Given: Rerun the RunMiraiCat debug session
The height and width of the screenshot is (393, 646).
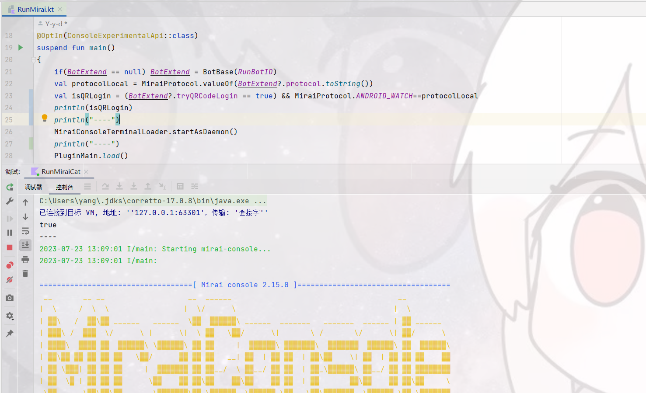Looking at the screenshot, I should 9,187.
